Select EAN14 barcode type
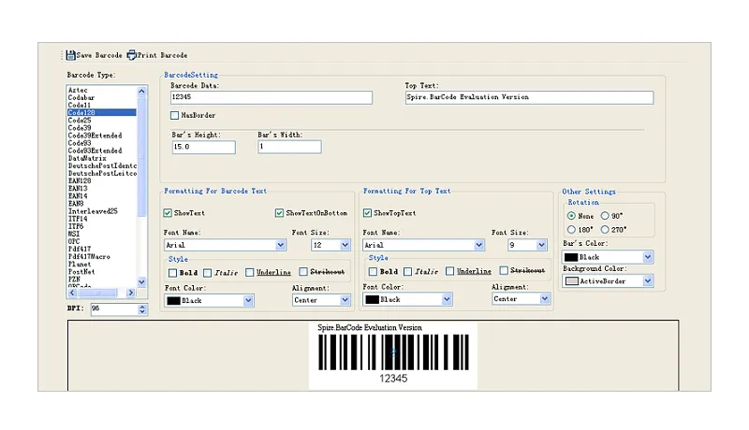Image resolution: width=749 pixels, height=430 pixels. click(x=102, y=196)
